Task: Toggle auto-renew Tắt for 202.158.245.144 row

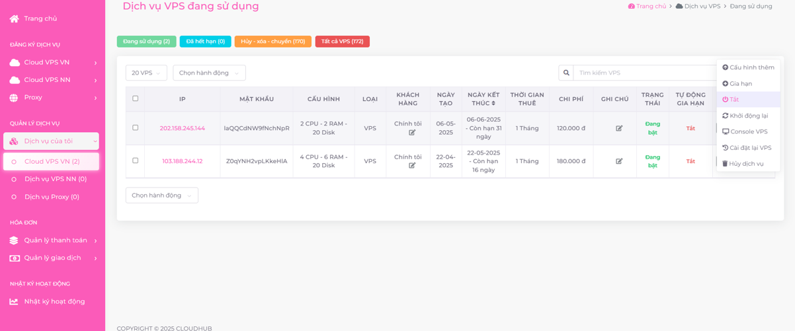Action: (690, 129)
